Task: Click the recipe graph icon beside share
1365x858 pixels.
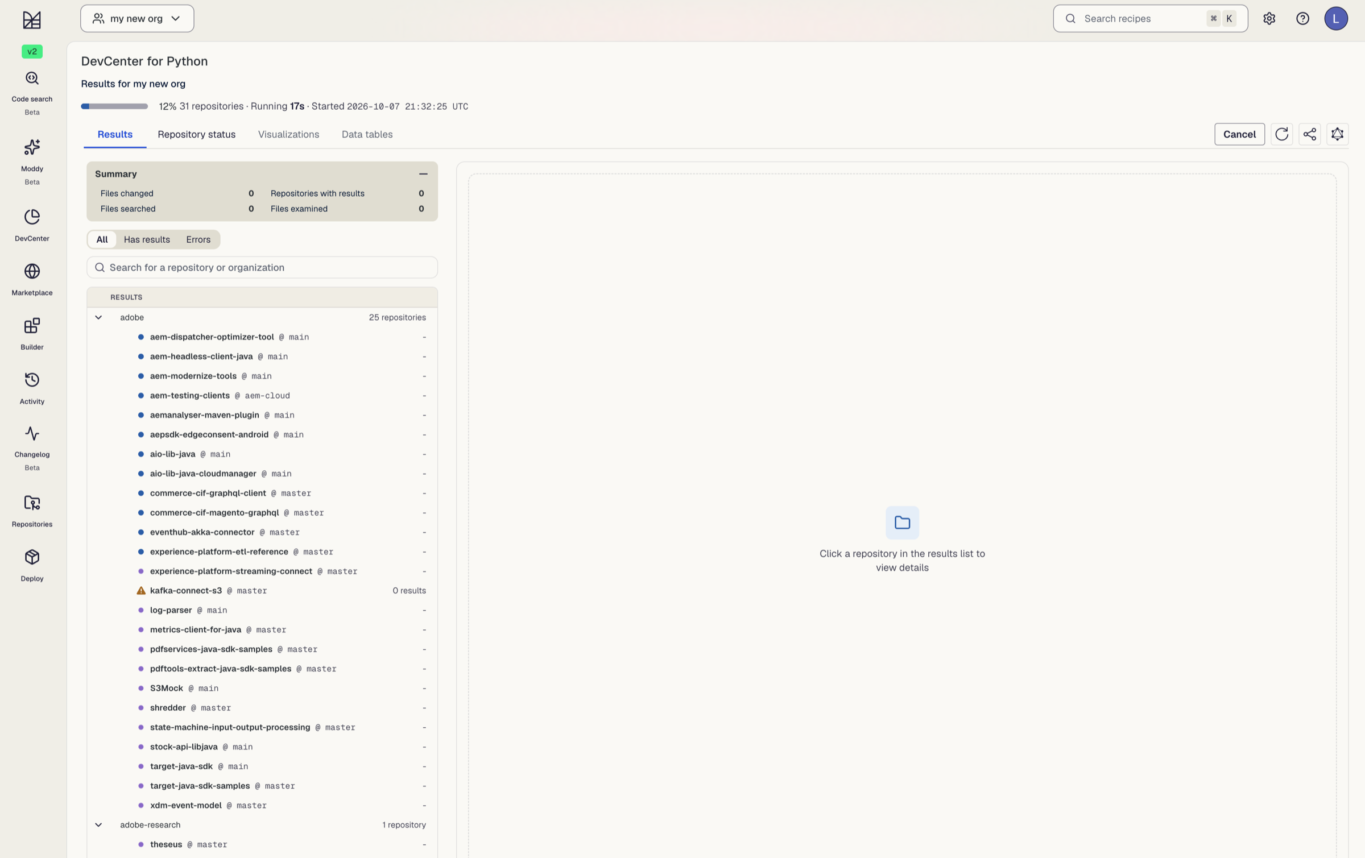Action: click(1337, 134)
